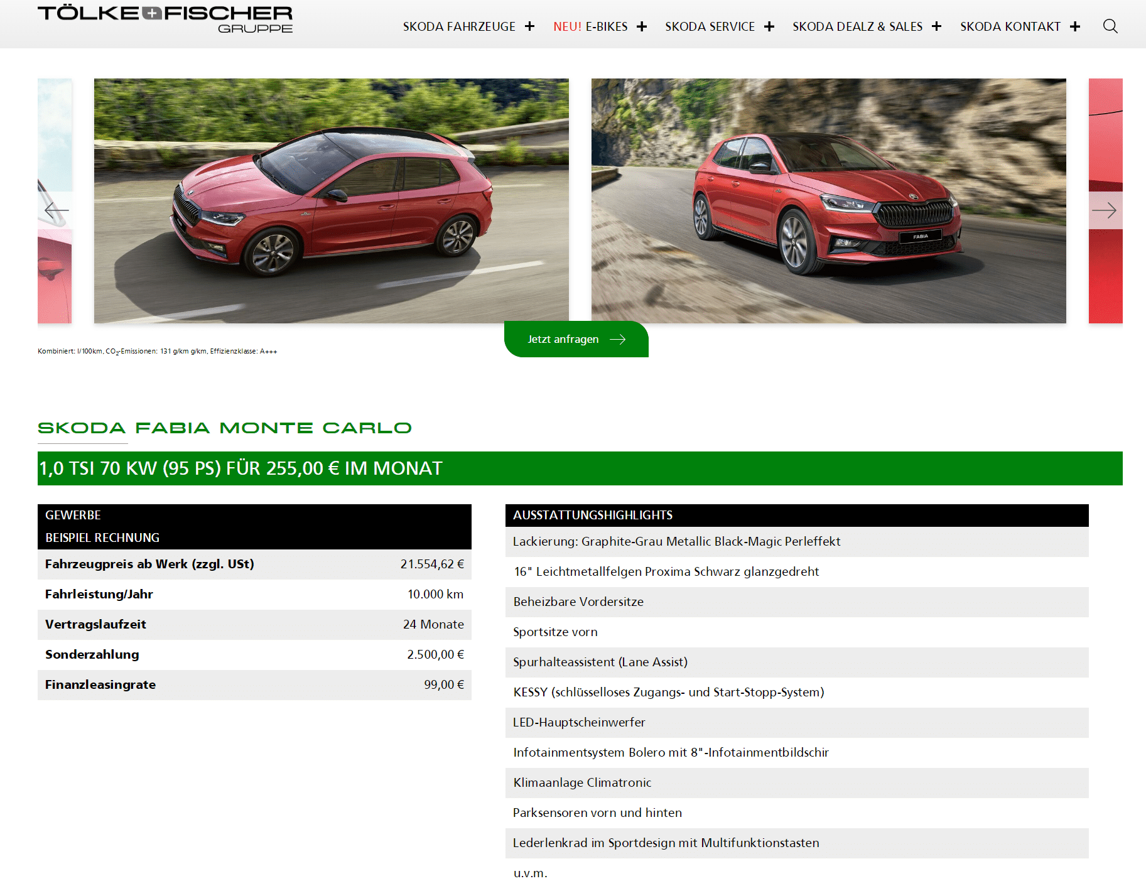Select the GEWERBE table header
The height and width of the screenshot is (886, 1146).
(73, 515)
